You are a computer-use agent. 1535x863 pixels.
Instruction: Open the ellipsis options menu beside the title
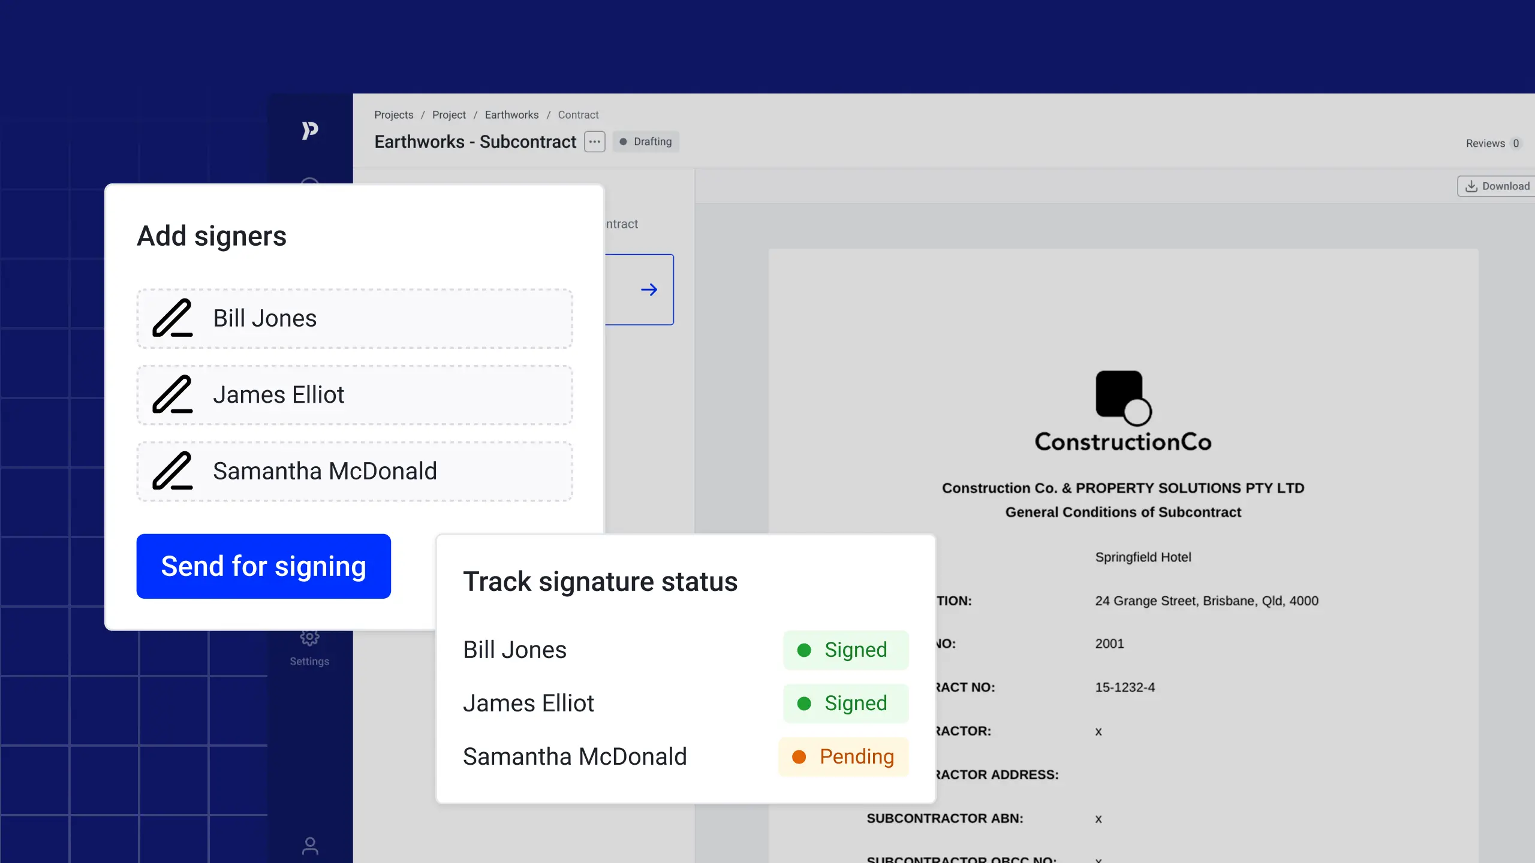coord(594,141)
